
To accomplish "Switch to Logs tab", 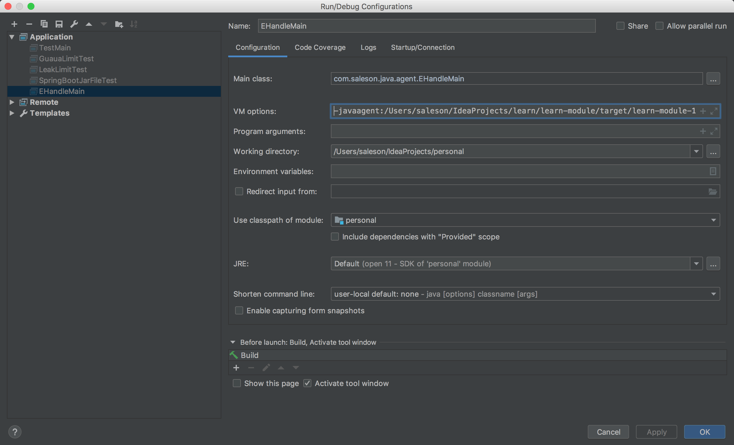I will [x=368, y=48].
